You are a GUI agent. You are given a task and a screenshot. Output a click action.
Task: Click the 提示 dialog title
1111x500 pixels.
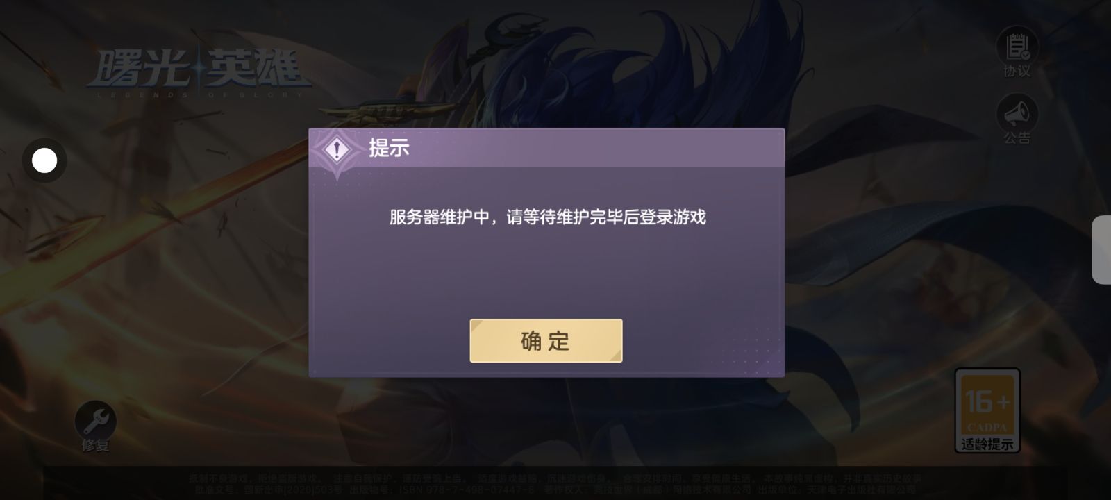[x=389, y=148]
